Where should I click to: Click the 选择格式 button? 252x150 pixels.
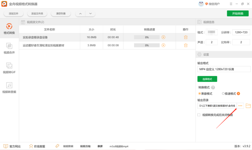tap(207, 79)
